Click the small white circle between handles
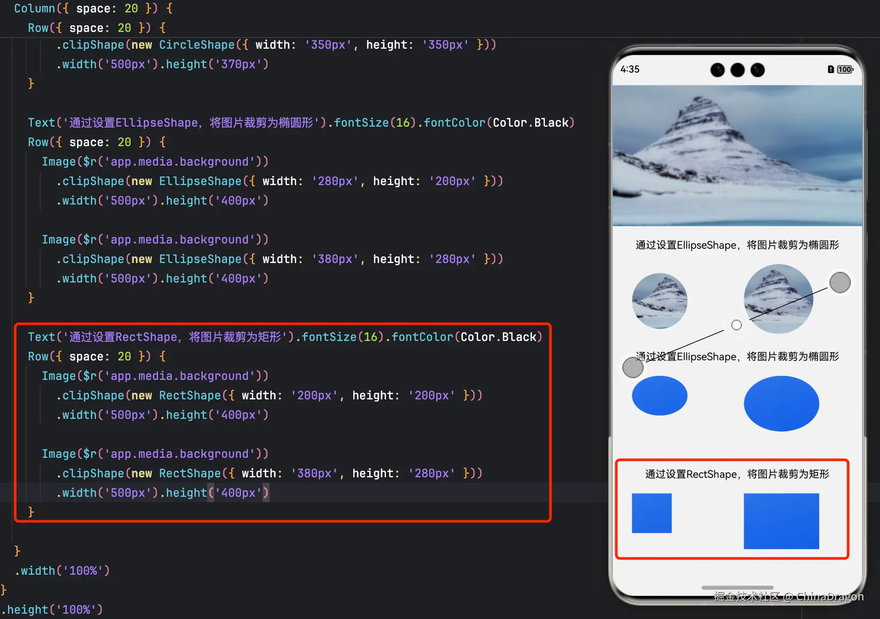 coord(737,325)
